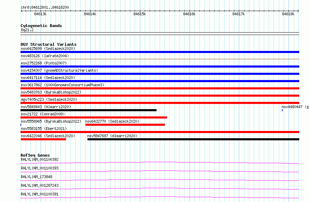309x202 pixels.
Task: Click the esv3617862 (1000GenomesConsortiumPhase3) label
Action: [62, 85]
